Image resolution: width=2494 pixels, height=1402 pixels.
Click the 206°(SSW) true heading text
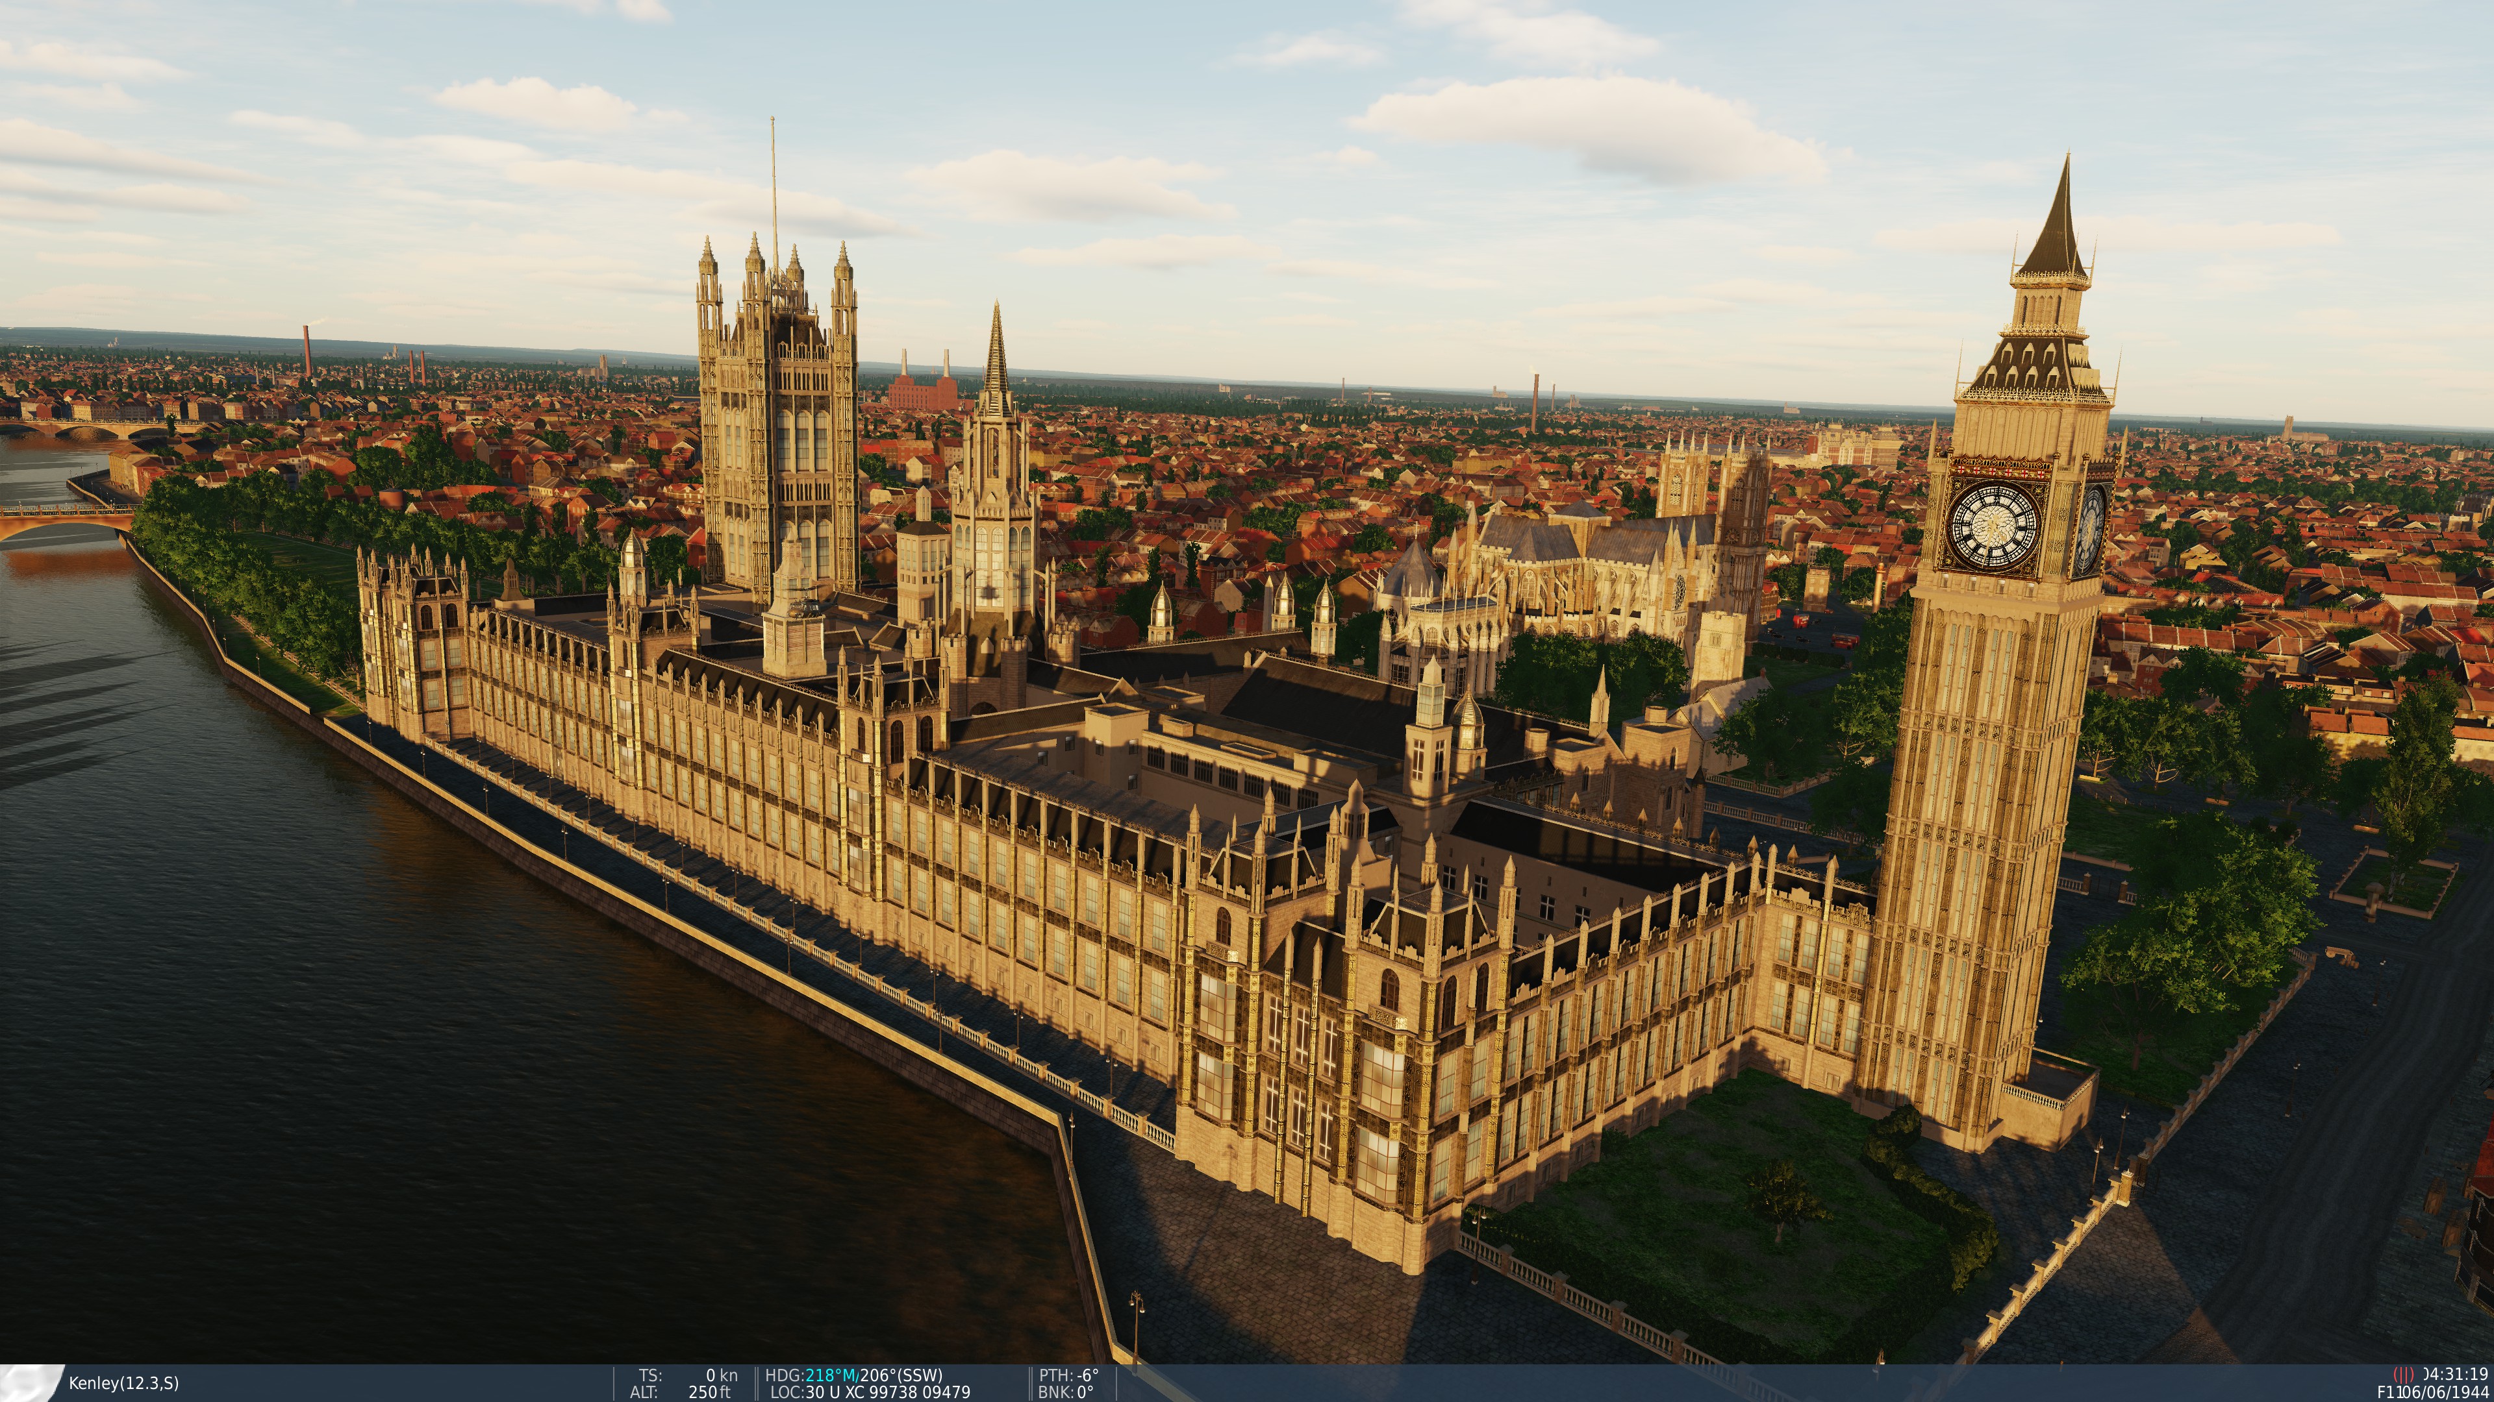tap(900, 1375)
